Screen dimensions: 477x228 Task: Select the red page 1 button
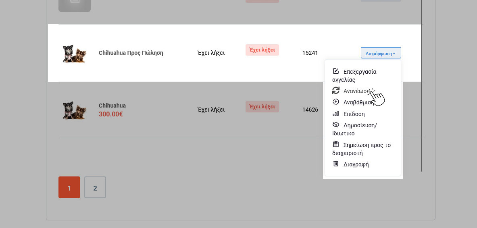(x=69, y=188)
